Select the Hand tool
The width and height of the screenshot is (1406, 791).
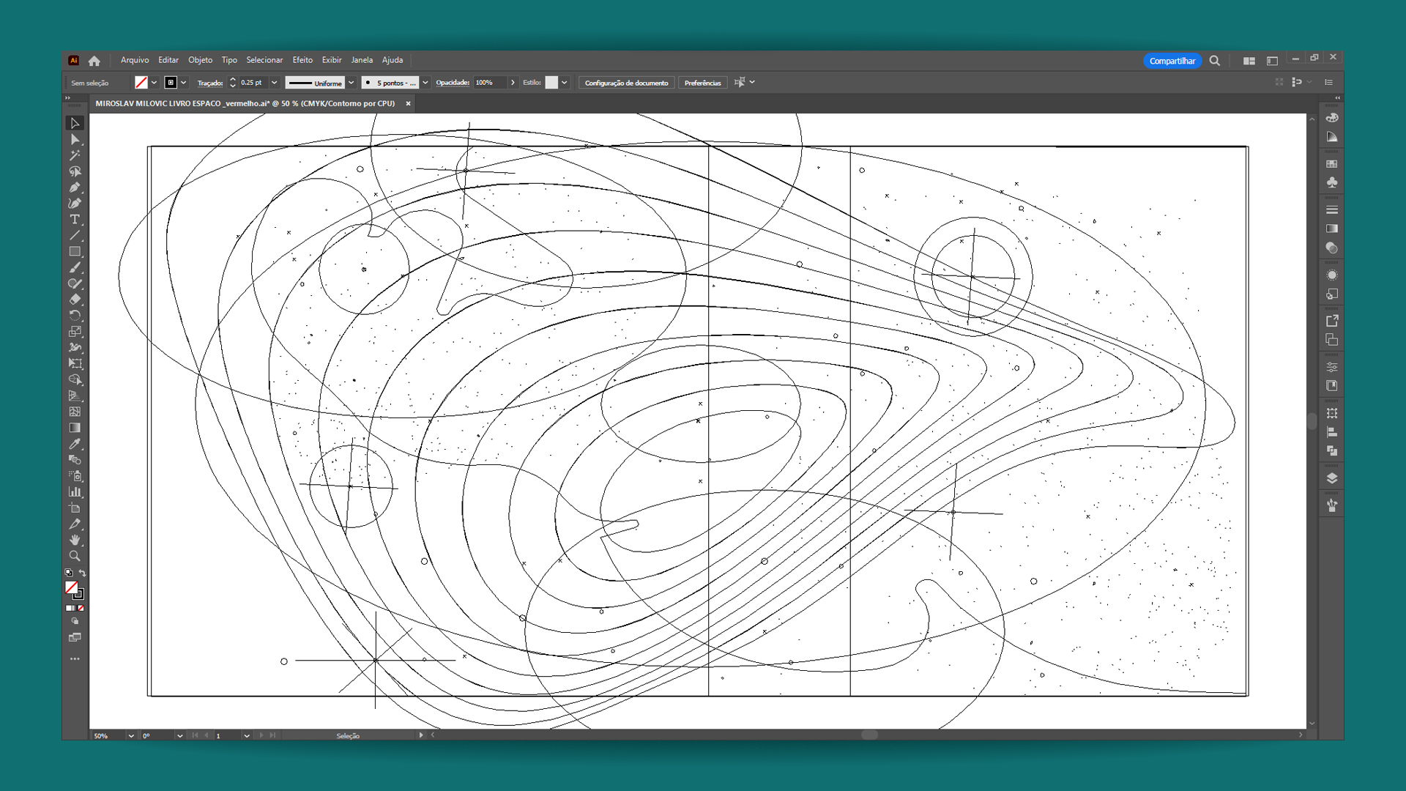pos(75,540)
